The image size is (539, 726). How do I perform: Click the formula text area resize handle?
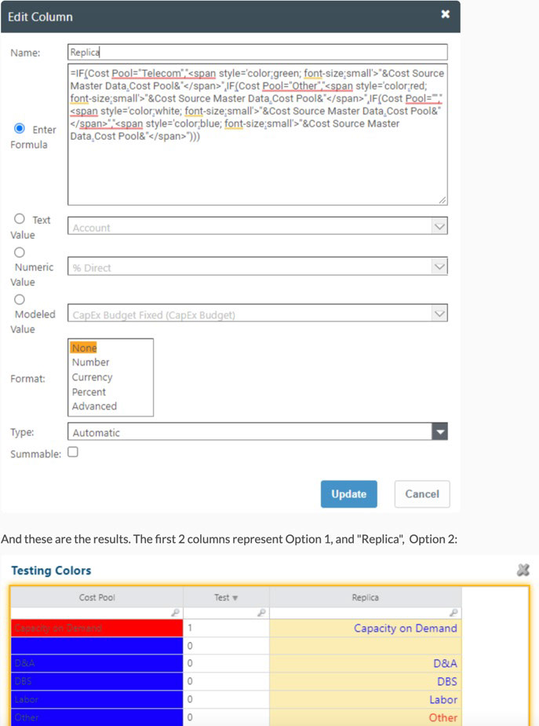coord(442,200)
